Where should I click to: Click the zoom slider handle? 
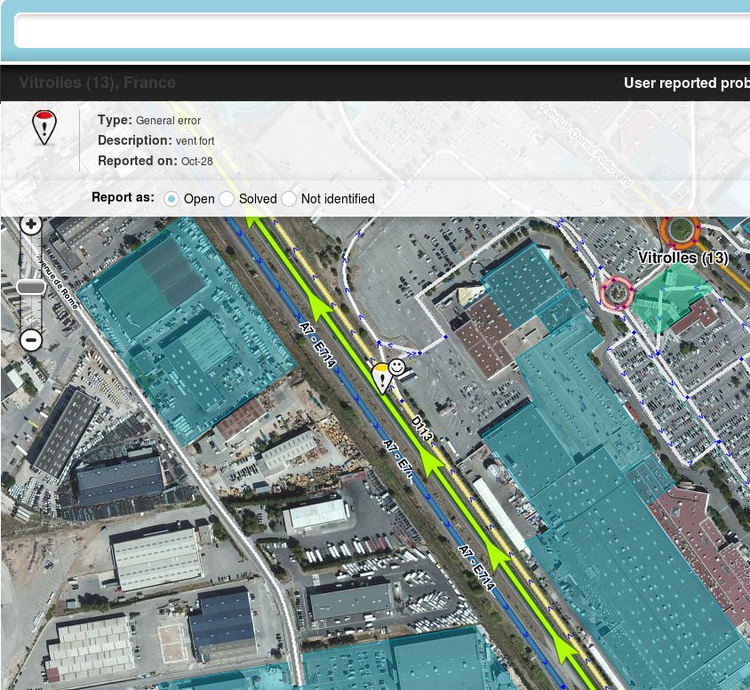pos(31,287)
